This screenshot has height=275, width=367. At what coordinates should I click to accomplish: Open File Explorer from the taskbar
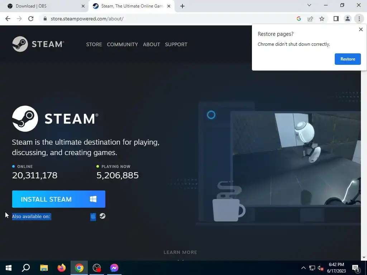point(44,268)
